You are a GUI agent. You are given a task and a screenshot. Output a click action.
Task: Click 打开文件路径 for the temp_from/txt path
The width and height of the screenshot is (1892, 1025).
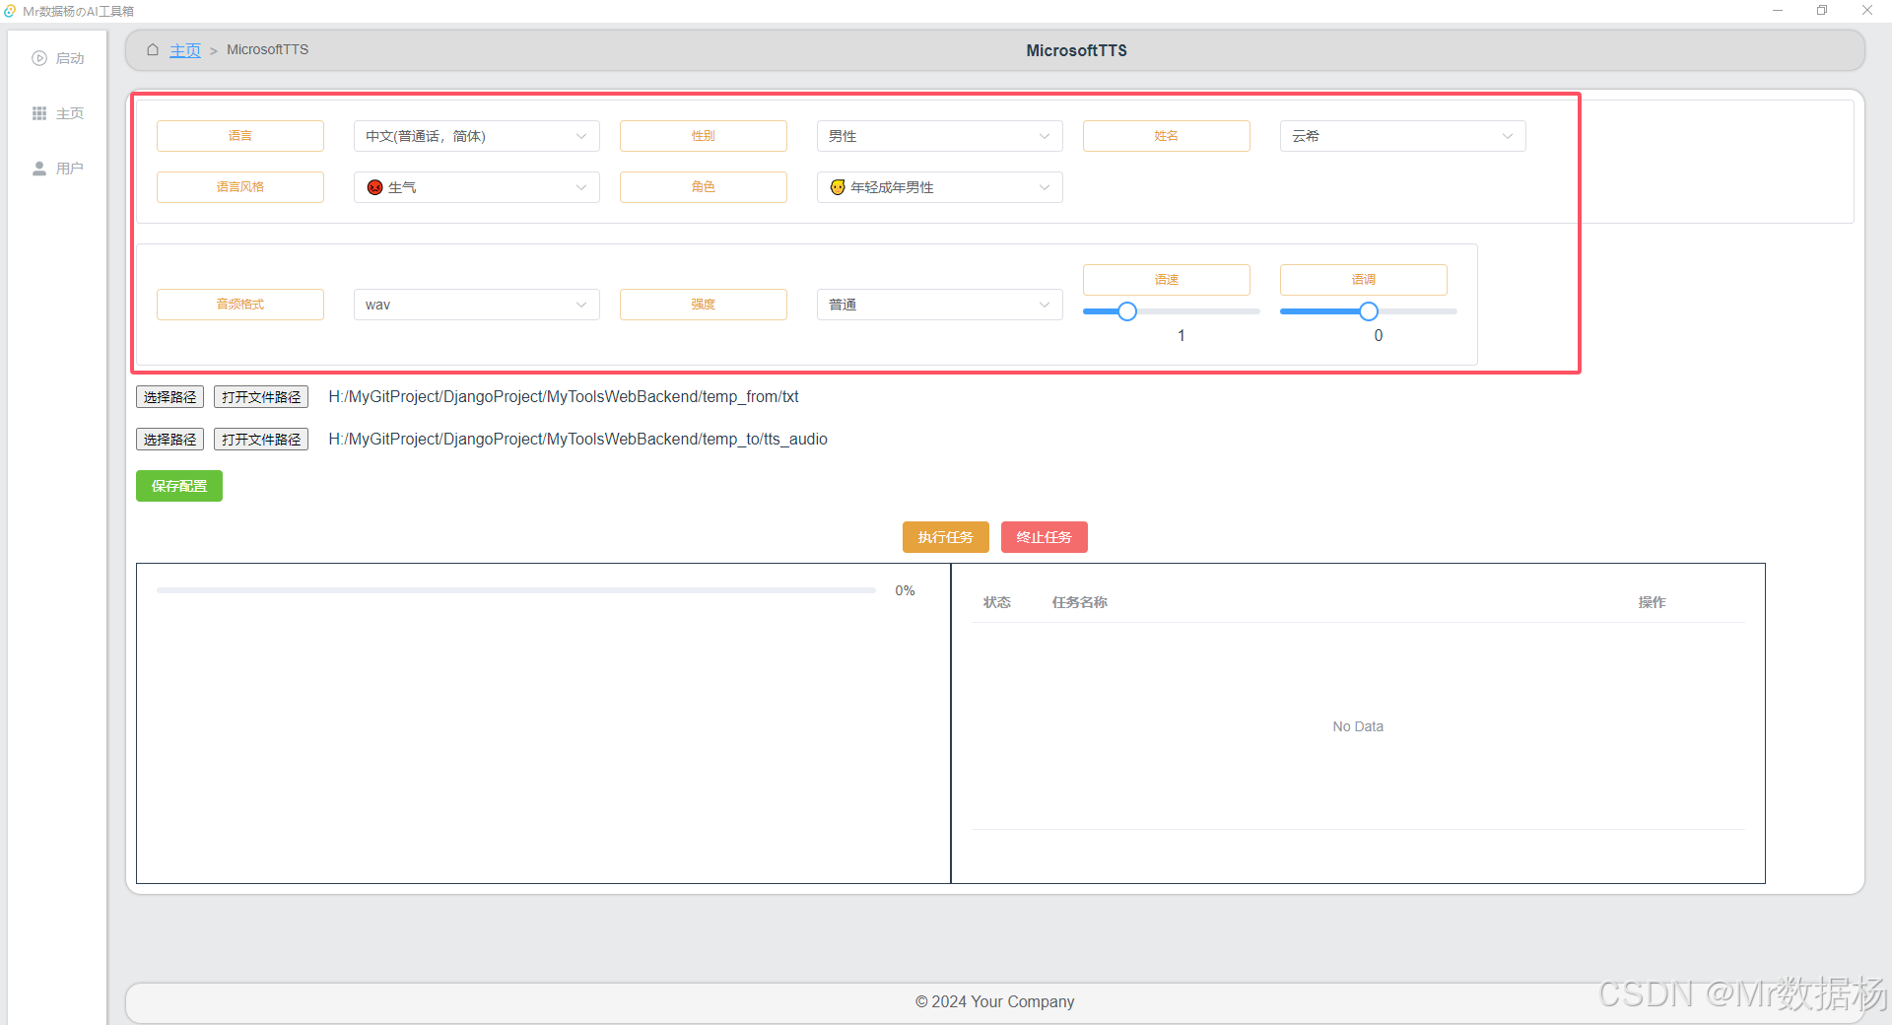261,397
